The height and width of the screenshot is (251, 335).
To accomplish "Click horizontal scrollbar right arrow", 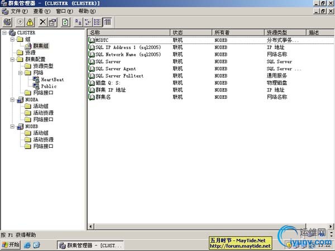I will tap(331, 226).
